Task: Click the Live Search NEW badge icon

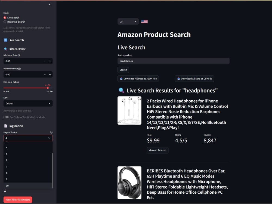Action: [x=5, y=40]
